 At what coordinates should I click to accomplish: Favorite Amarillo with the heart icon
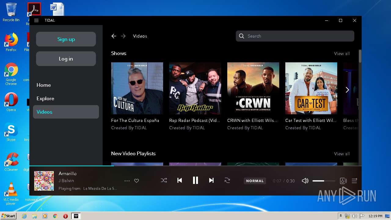(x=137, y=181)
